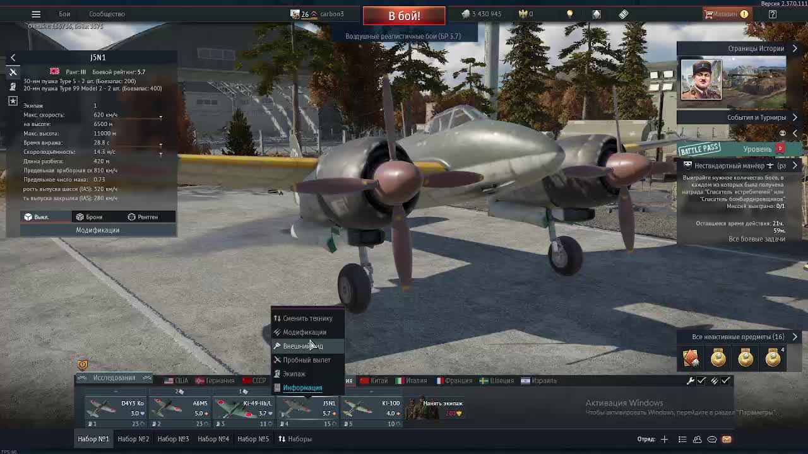Switch to Германия nation tab
Viewport: 808px width, 454px height.
coord(215,381)
